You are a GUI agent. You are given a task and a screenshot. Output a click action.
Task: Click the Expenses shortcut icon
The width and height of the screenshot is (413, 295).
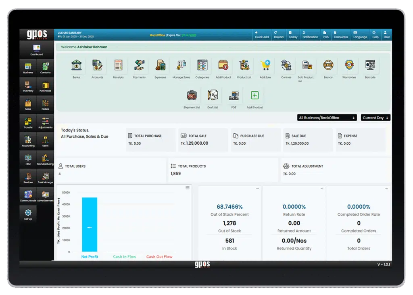pos(160,65)
